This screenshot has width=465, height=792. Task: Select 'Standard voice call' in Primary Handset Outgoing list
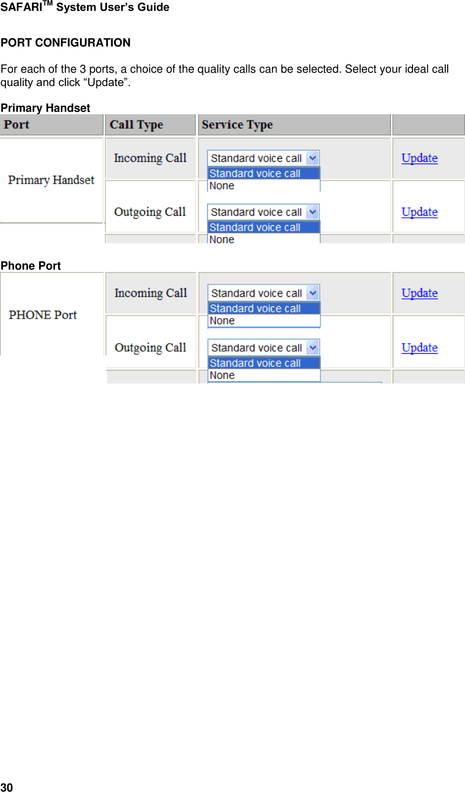click(255, 227)
